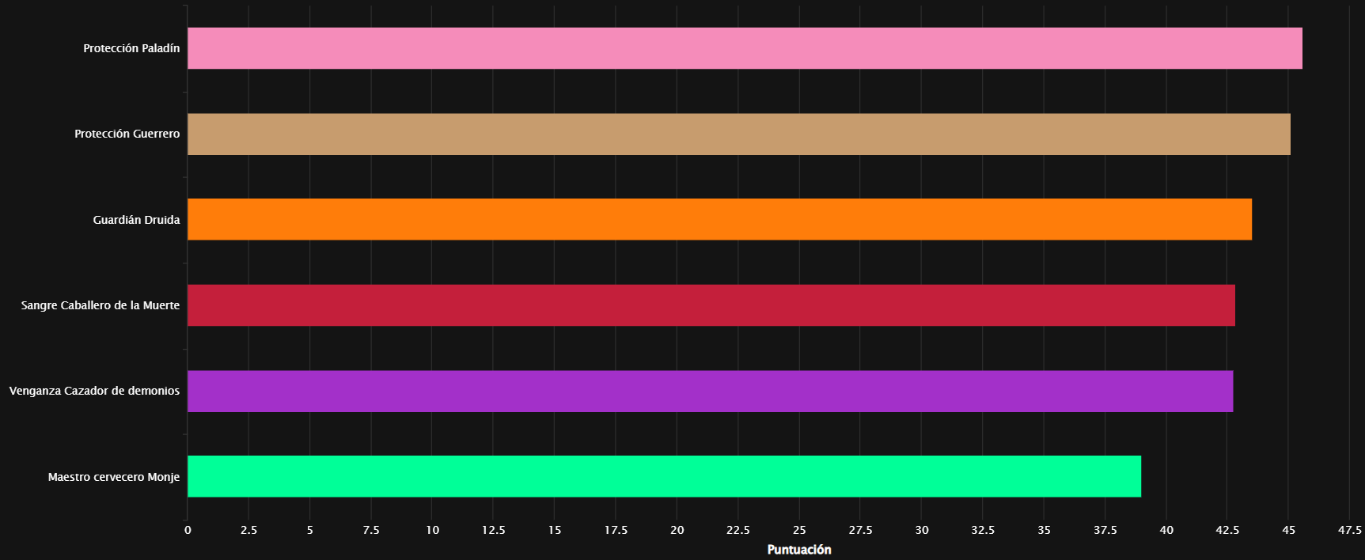
Task: Click the '30' x-axis tick label
Action: pyautogui.click(x=922, y=530)
